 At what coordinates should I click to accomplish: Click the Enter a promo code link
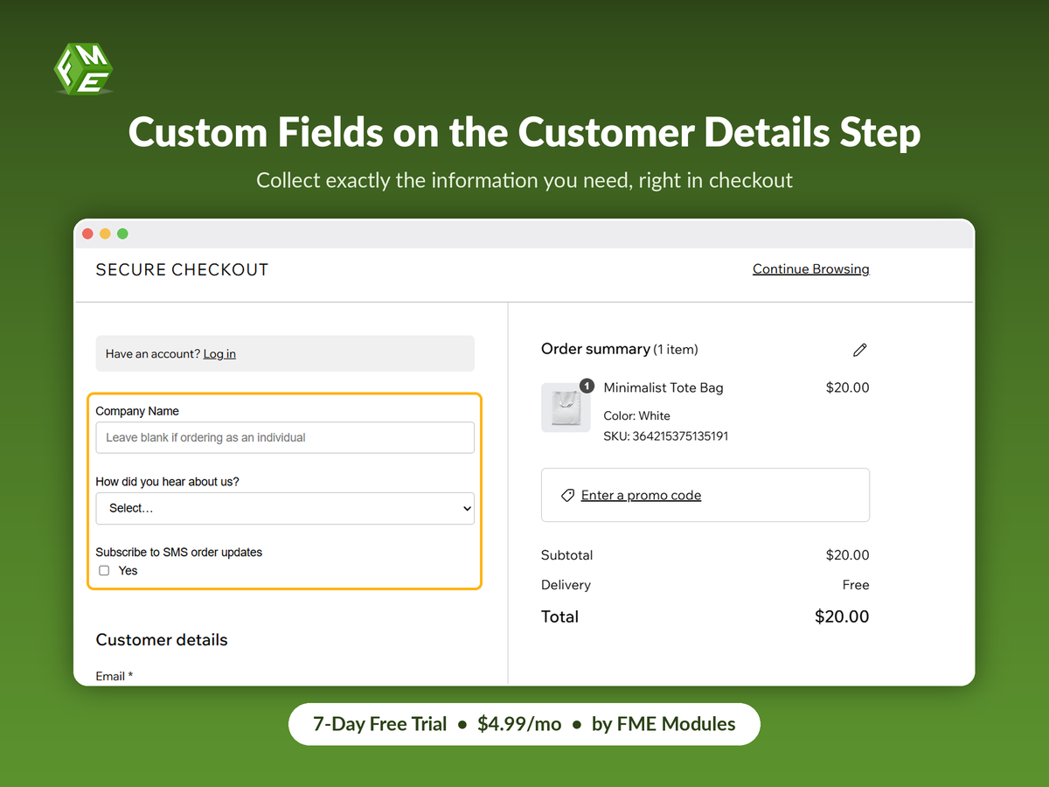641,496
